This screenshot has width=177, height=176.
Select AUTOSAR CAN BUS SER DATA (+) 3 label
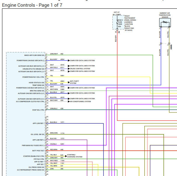(x=31, y=93)
